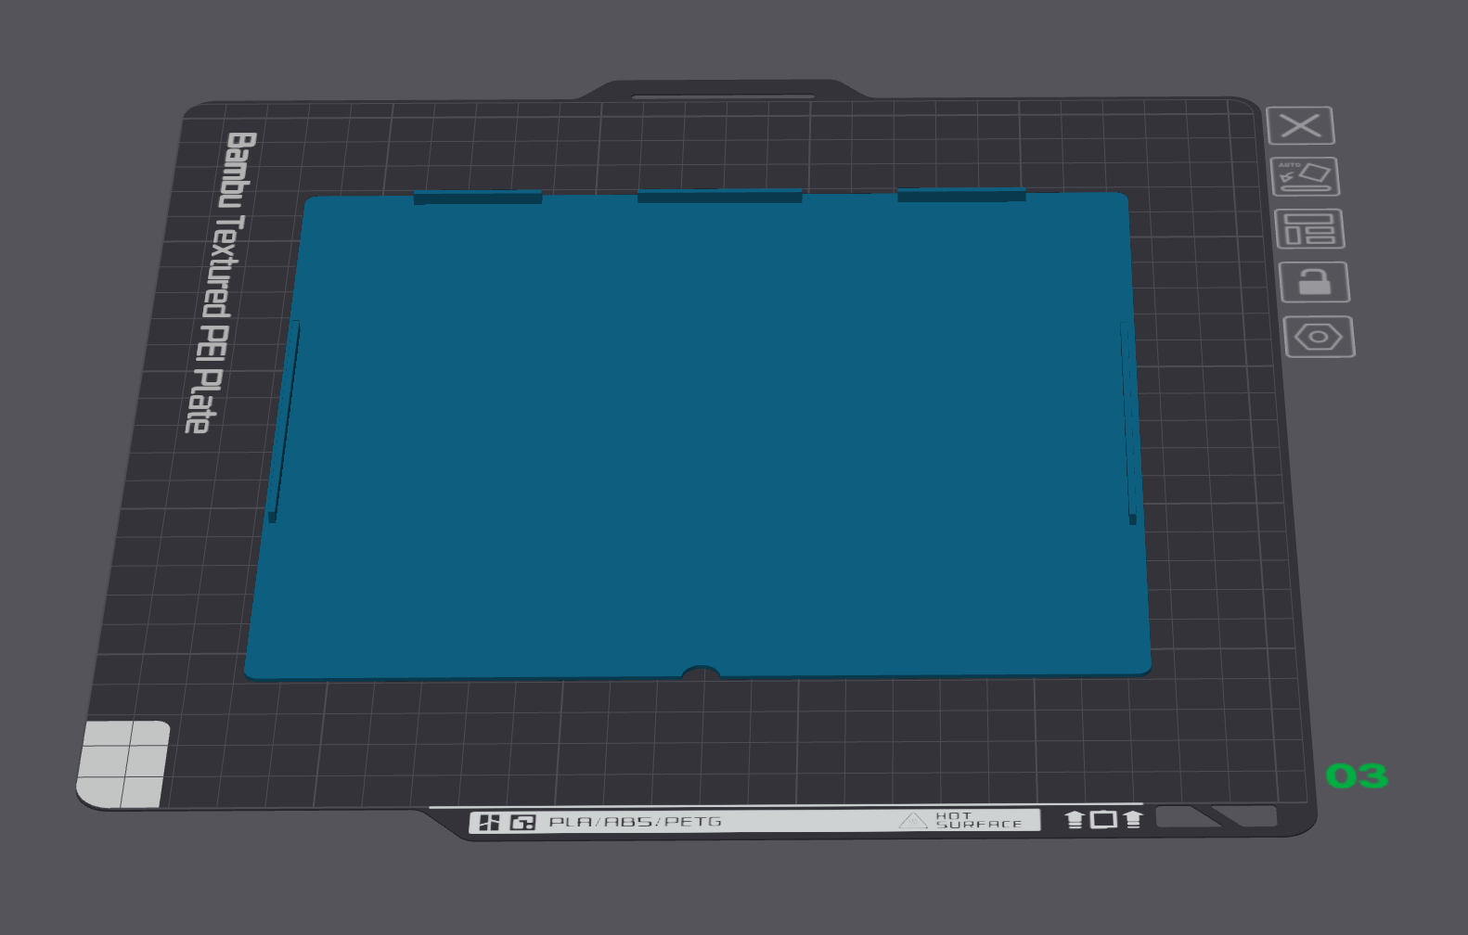Select the right side rail of the model

(1128, 422)
